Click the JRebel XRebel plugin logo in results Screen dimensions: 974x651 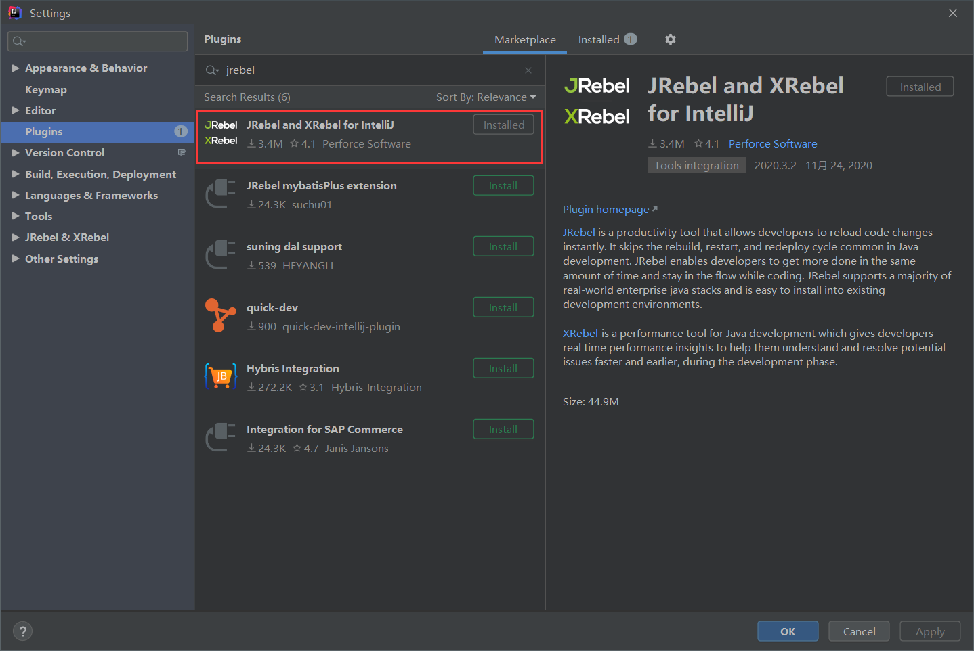(x=221, y=133)
